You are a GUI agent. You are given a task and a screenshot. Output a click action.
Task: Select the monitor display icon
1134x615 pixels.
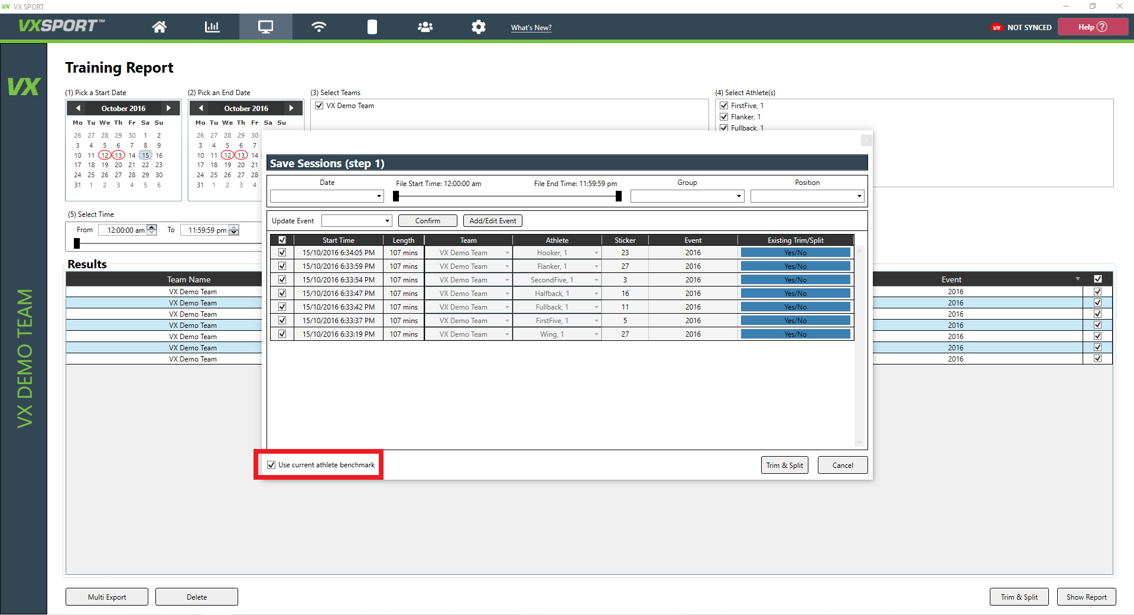point(265,27)
